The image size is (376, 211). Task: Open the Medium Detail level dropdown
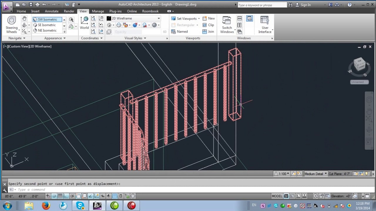[315, 174]
